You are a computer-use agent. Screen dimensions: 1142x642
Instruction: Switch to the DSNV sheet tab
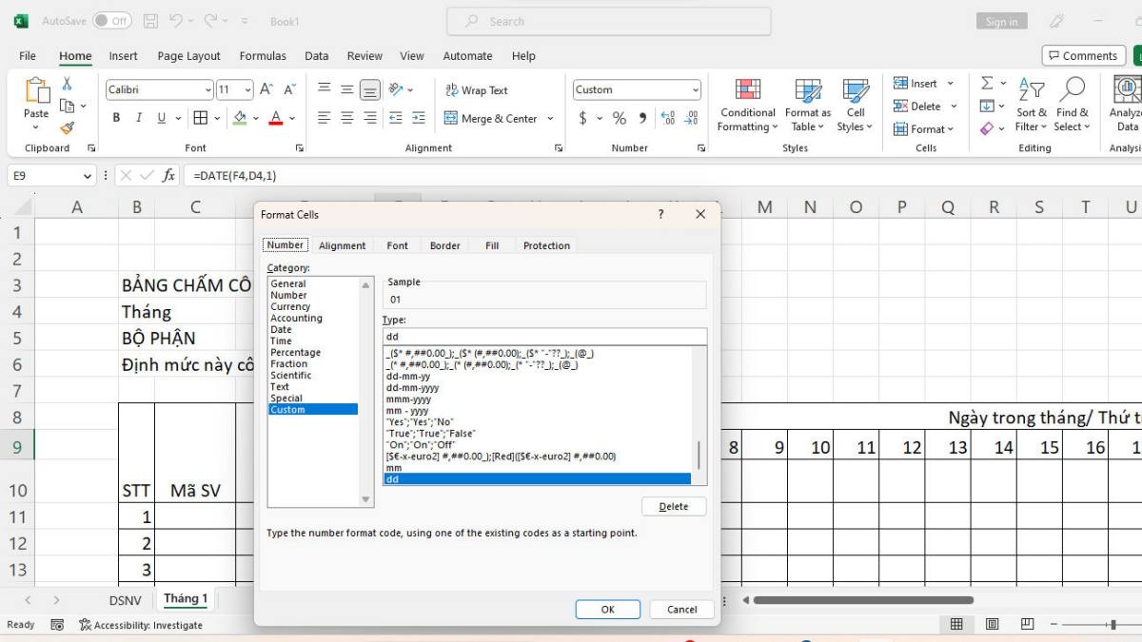pyautogui.click(x=126, y=600)
